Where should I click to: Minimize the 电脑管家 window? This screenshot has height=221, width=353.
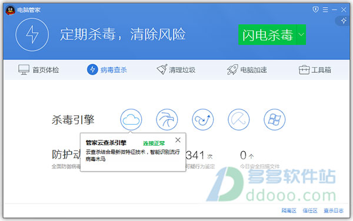point(334,9)
